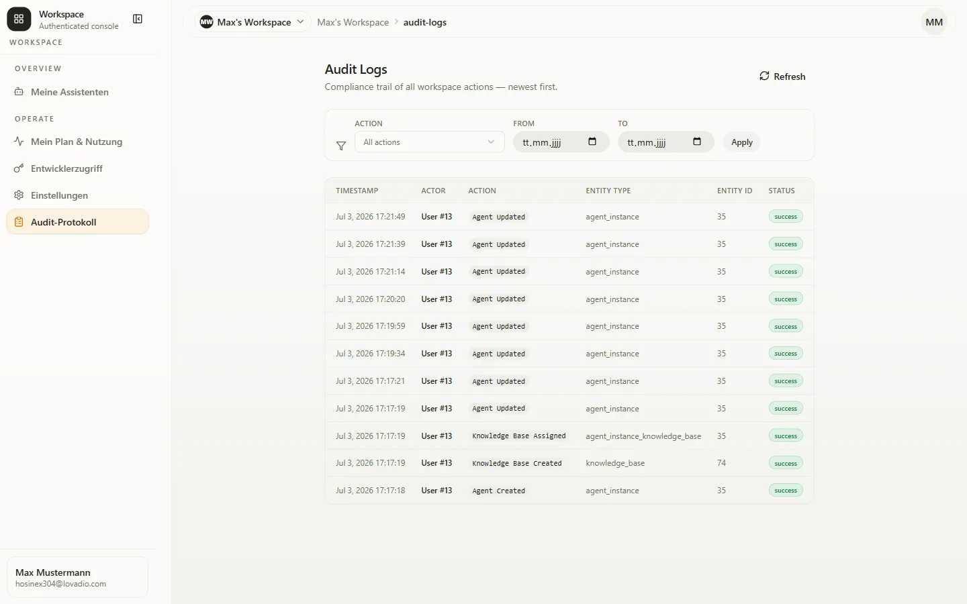Click the refresh arrows icon
The height and width of the screenshot is (604, 967).
[x=764, y=76]
